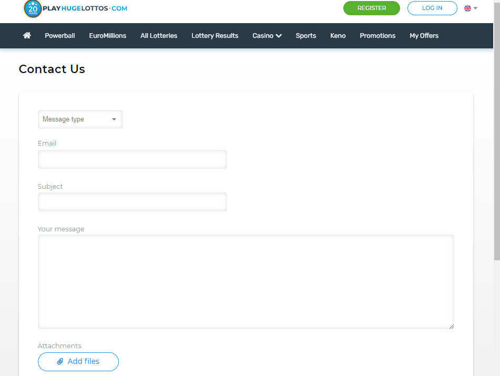The width and height of the screenshot is (500, 376).
Task: Open the language flag selector
Action: (471, 8)
